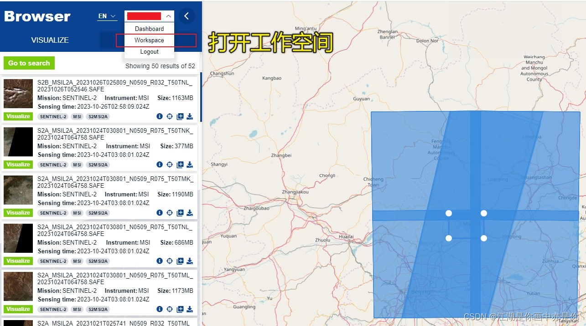
Task: Click sensing time 2023-10-26T02:58:09.024Z
Action: [x=113, y=106]
